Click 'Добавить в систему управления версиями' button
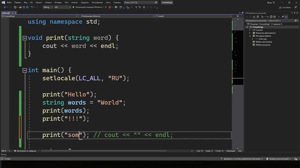This screenshot has width=300, height=168. [x=242, y=159]
